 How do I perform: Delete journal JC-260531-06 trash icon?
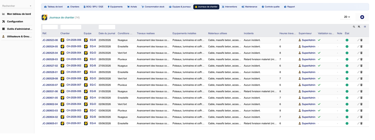[x=361, y=91]
